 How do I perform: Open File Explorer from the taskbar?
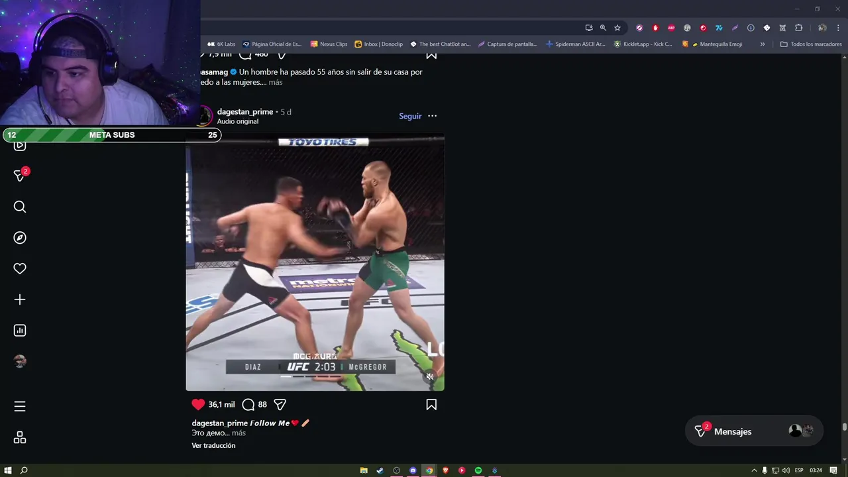pos(364,470)
